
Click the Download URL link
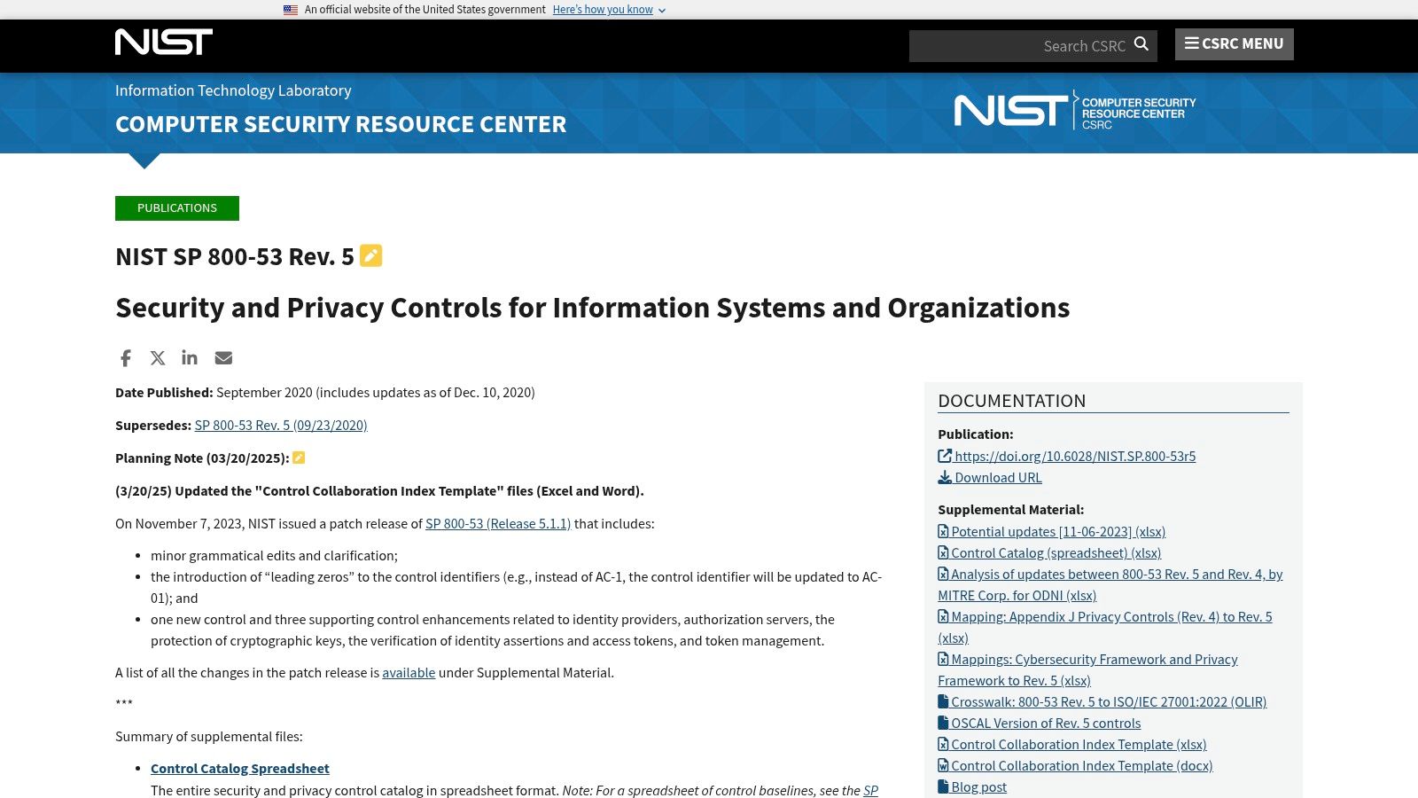click(x=998, y=478)
